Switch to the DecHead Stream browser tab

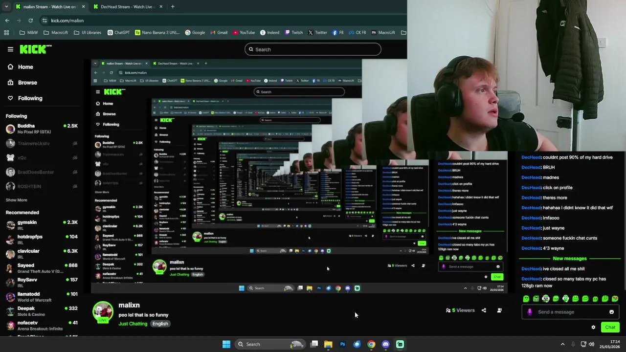[x=127, y=7]
